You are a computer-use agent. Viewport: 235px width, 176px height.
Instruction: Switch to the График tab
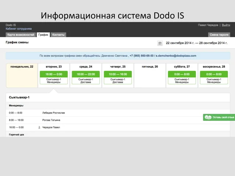[43, 35]
